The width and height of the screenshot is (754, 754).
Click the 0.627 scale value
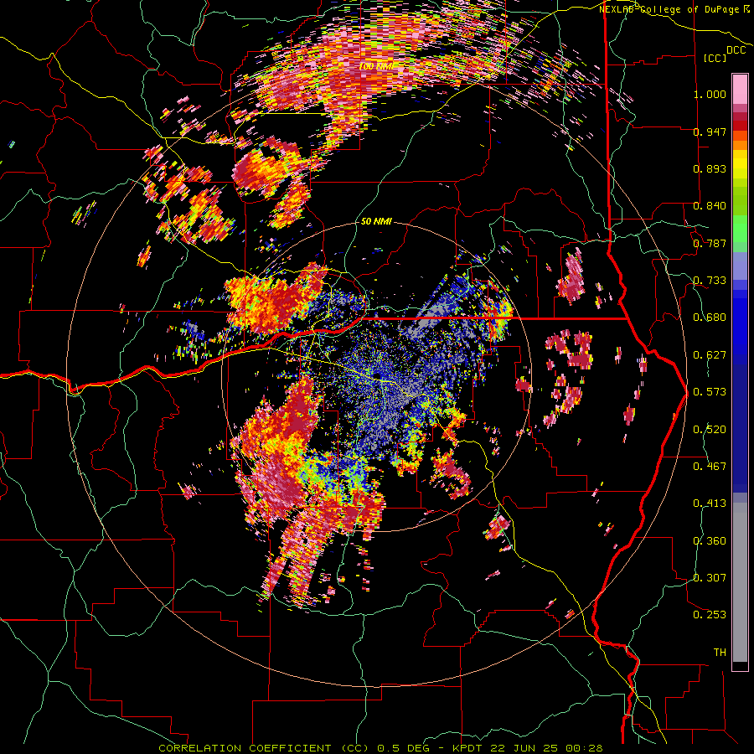click(710, 355)
